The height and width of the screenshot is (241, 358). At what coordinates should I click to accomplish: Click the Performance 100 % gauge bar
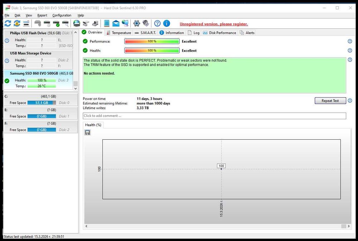click(152, 41)
